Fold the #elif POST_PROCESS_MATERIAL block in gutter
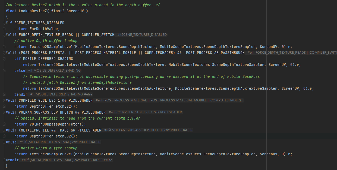 coord(4,53)
